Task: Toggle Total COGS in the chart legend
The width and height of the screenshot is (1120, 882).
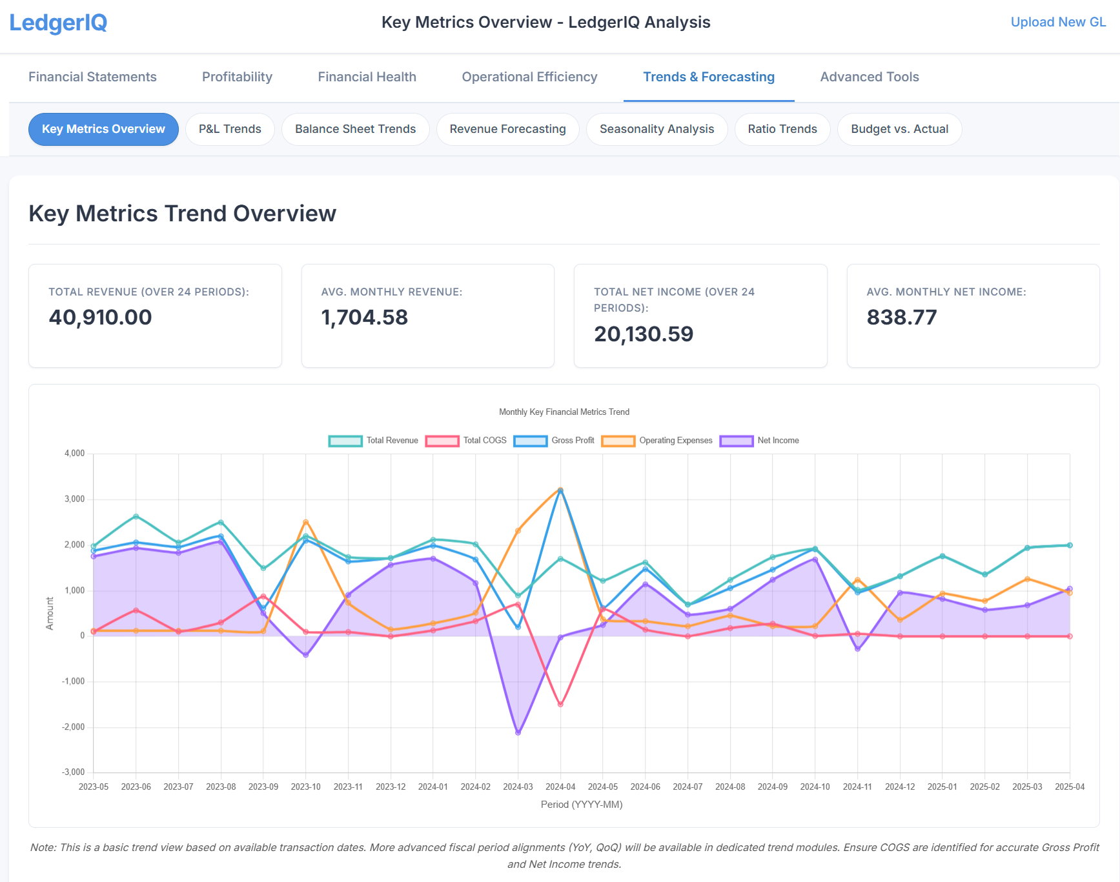Action: pyautogui.click(x=467, y=441)
